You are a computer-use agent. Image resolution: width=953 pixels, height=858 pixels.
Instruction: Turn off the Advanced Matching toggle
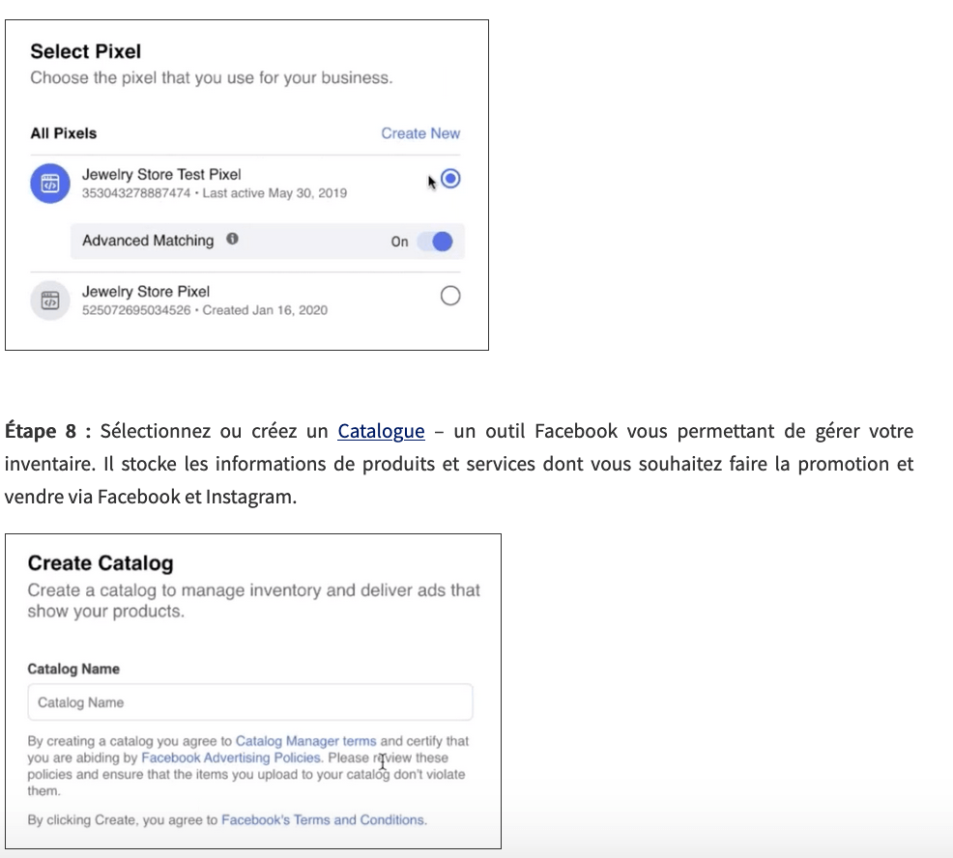(x=435, y=242)
